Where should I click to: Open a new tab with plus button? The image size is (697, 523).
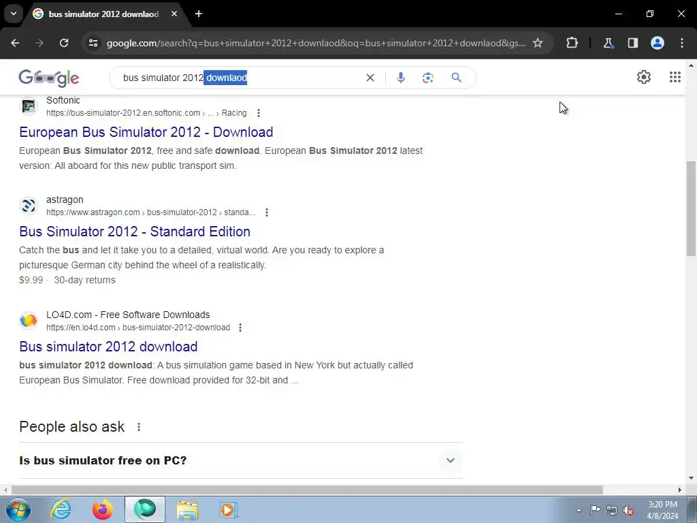pos(199,14)
